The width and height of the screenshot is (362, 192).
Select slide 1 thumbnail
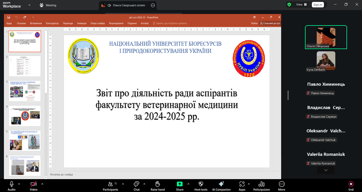tap(25, 41)
